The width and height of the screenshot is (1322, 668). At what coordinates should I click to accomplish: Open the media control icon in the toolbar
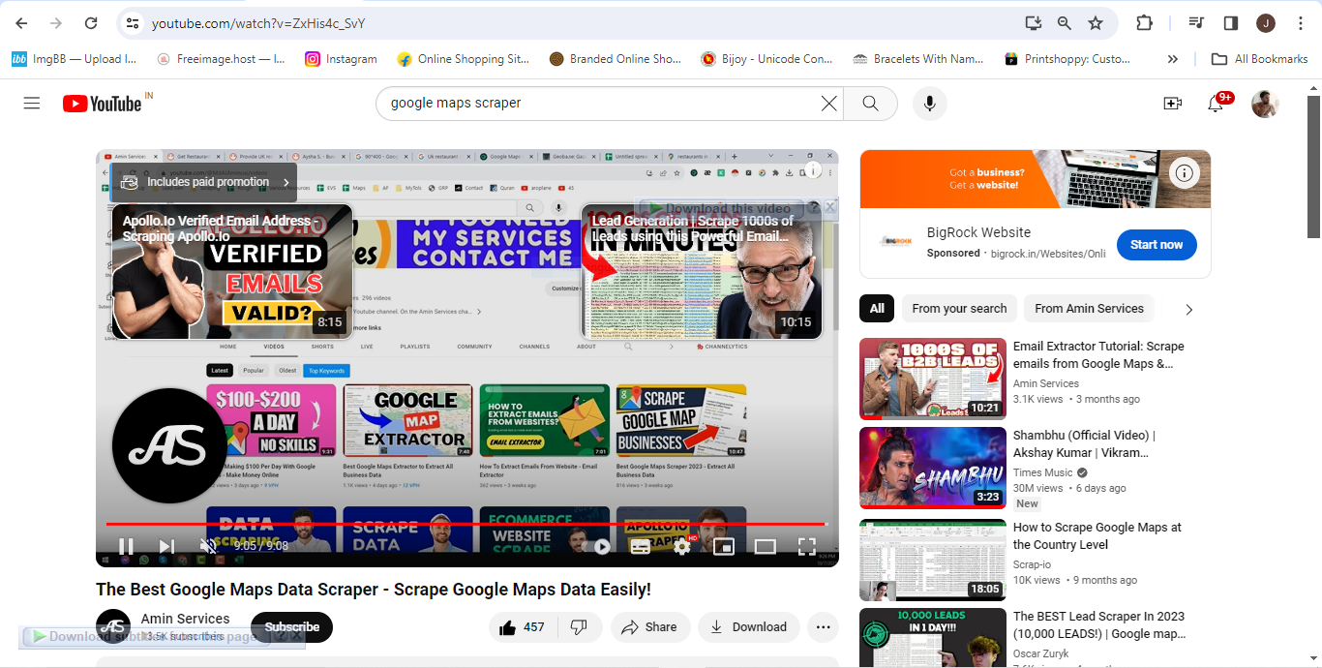[x=1196, y=23]
